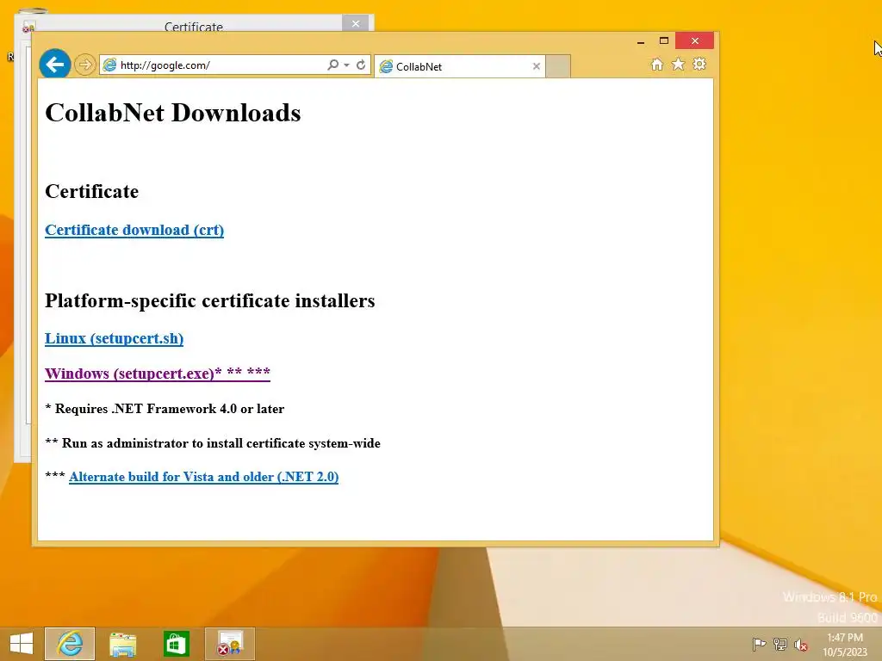The image size is (882, 661).
Task: Click the muted volume tray icon
Action: tap(801, 644)
